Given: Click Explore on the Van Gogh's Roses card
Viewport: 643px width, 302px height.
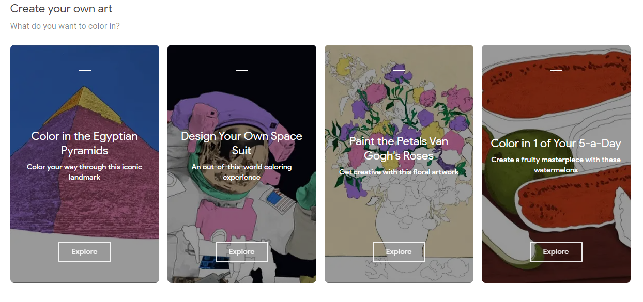Looking at the screenshot, I should 399,252.
